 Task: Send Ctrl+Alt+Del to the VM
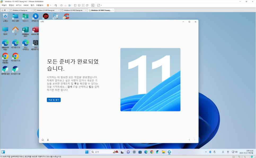[x=56, y=5]
